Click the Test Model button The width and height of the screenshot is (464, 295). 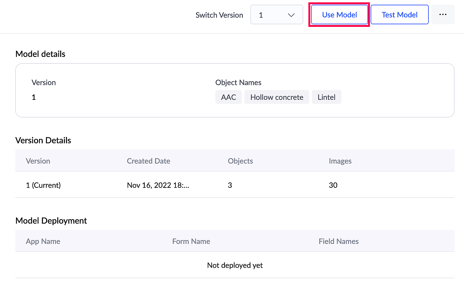[x=399, y=15]
